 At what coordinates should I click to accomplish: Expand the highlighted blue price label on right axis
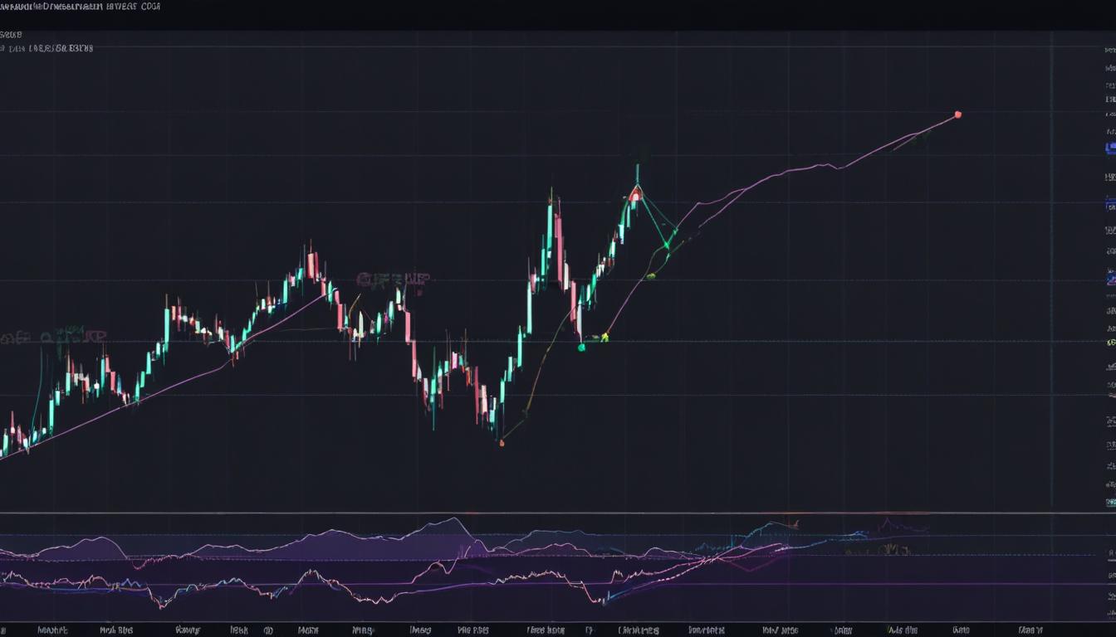pyautogui.click(x=1110, y=148)
